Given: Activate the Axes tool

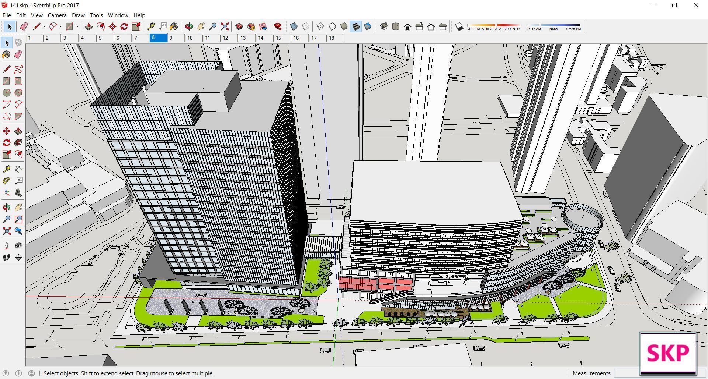Looking at the screenshot, I should (x=7, y=192).
